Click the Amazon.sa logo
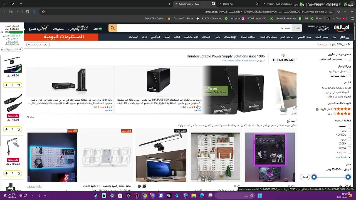The height and width of the screenshot is (200, 356). point(341,28)
